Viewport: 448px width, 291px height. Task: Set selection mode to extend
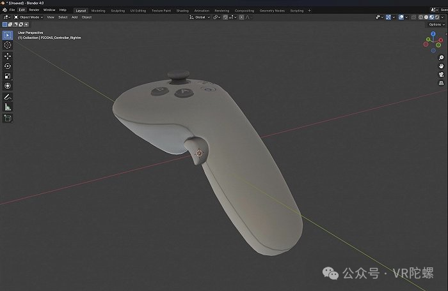(x=10, y=24)
